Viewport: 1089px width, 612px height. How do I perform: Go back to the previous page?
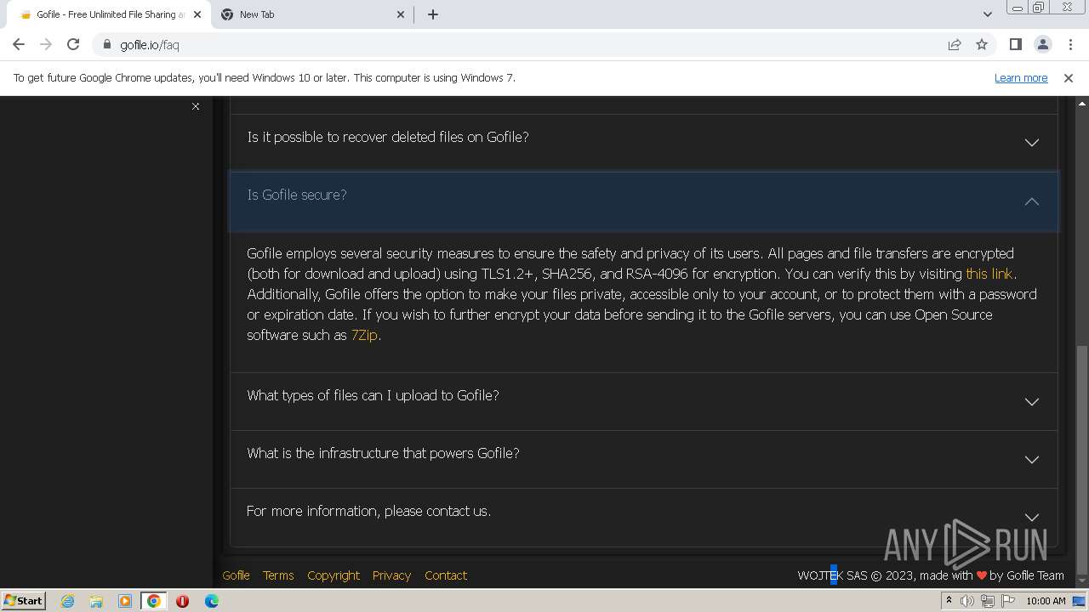tap(19, 44)
